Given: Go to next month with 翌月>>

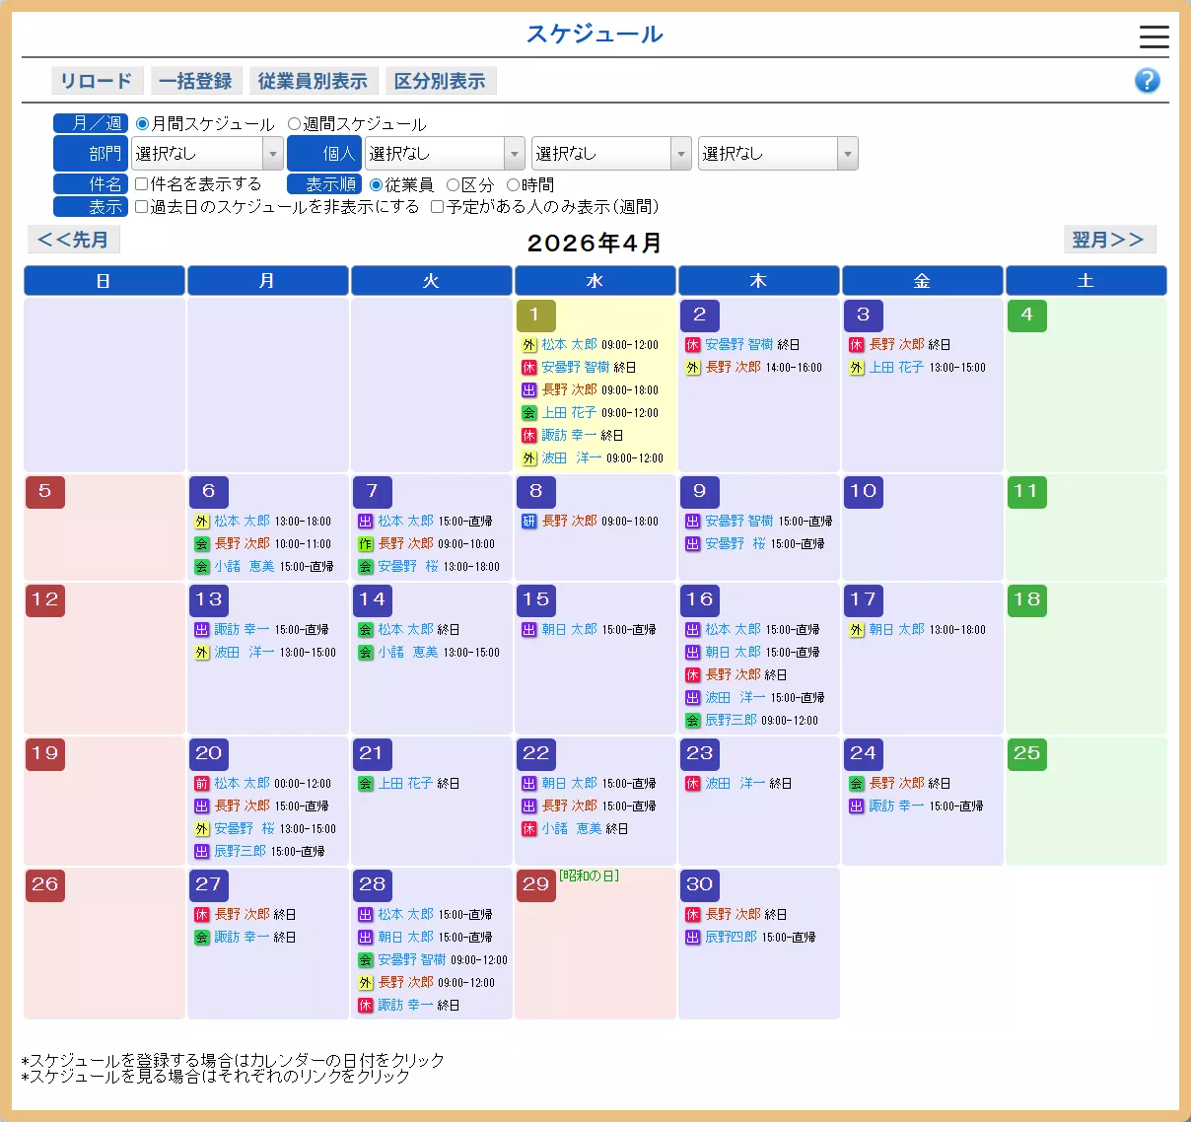Looking at the screenshot, I should pyautogui.click(x=1108, y=240).
